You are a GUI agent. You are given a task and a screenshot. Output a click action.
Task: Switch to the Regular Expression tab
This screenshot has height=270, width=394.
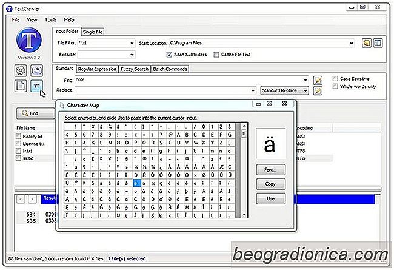[x=97, y=69]
